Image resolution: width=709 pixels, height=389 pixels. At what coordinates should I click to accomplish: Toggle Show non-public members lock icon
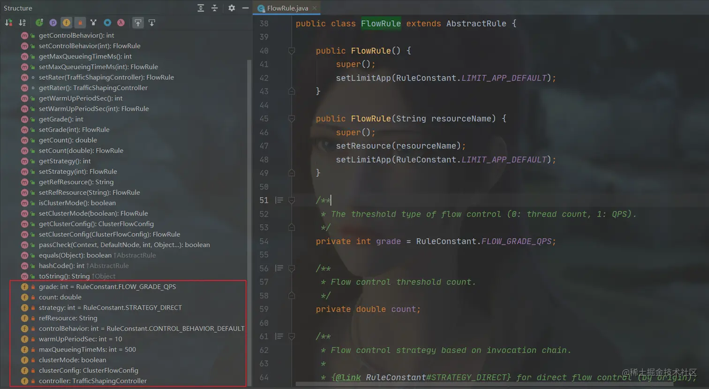[80, 23]
